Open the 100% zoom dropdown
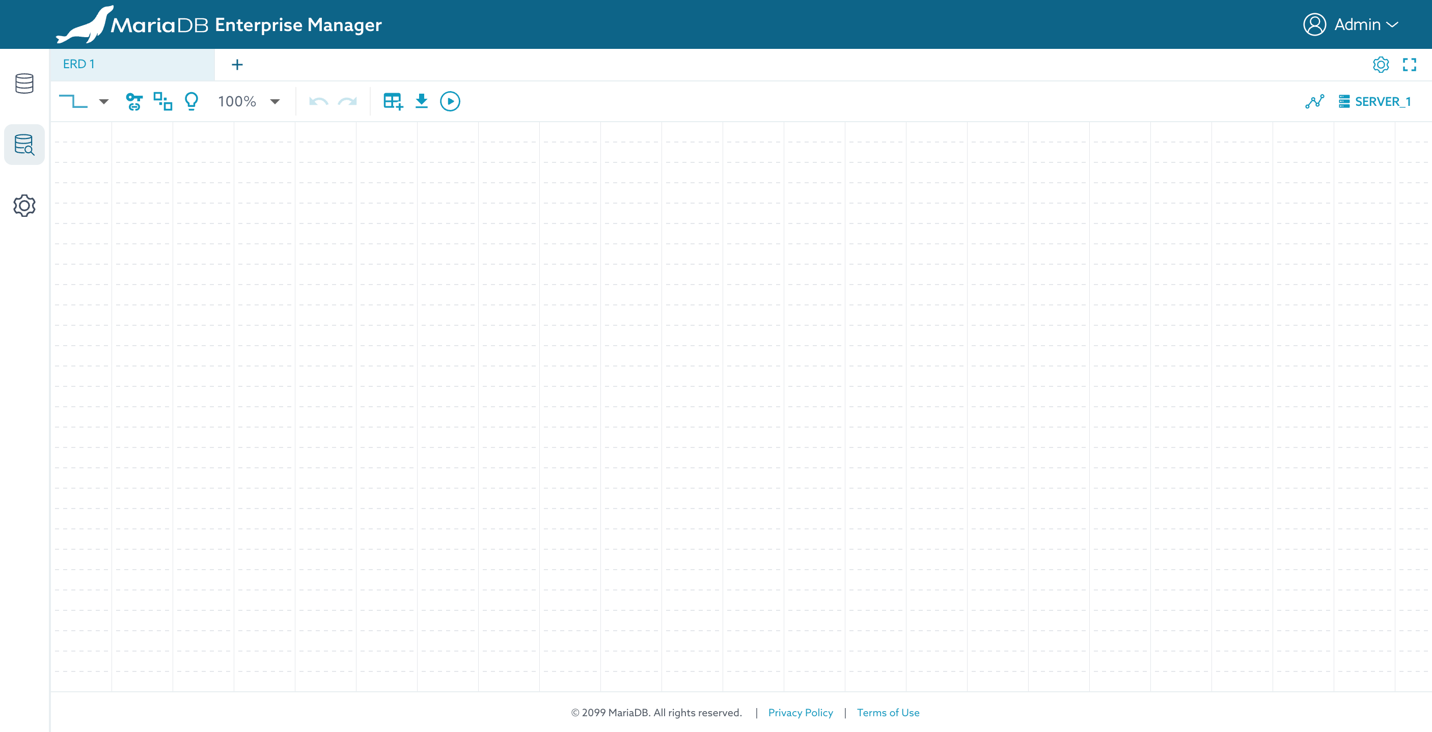Image resolution: width=1432 pixels, height=732 pixels. click(249, 101)
